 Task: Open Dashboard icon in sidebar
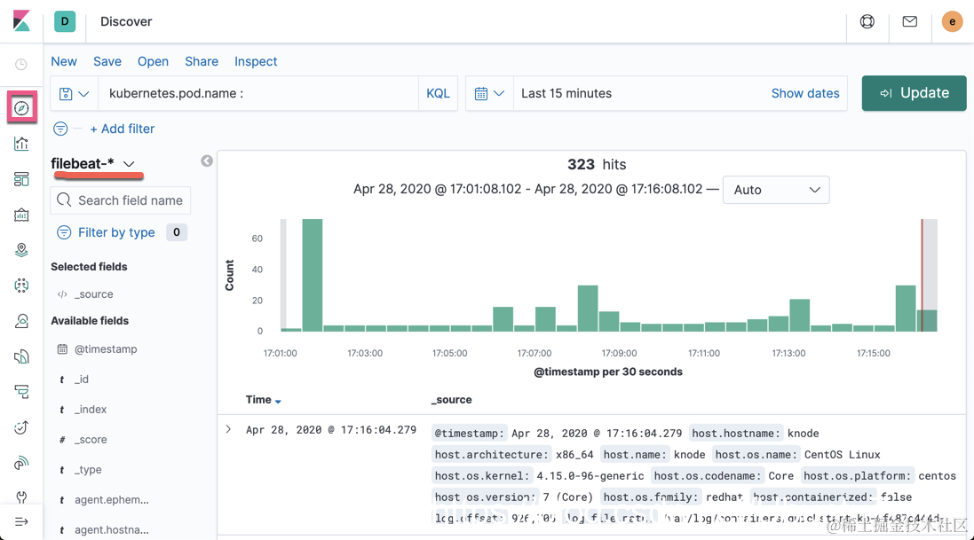pyautogui.click(x=21, y=179)
